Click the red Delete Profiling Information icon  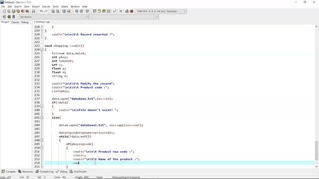pos(132,11)
